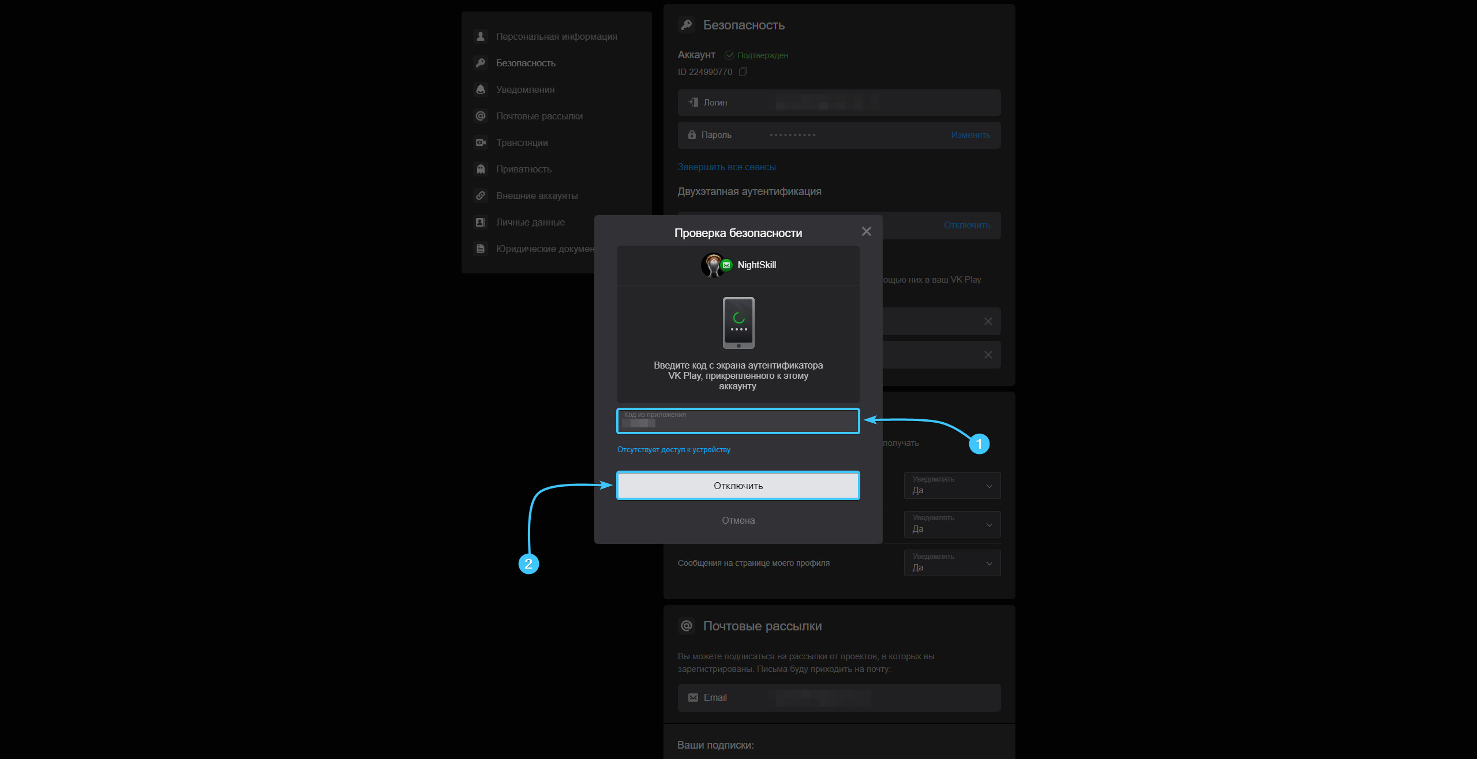The image size is (1477, 759).
Task: Go to Почтовые рассылки in sidebar
Action: coord(539,116)
